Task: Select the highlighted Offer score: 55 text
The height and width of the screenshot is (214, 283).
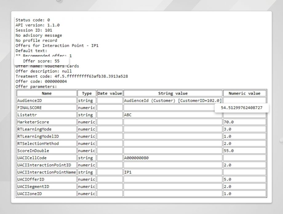Action: [41, 61]
